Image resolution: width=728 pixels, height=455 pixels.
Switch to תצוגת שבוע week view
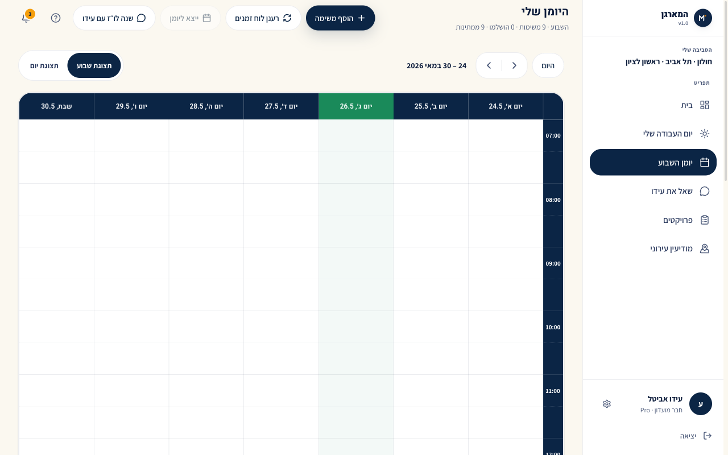pyautogui.click(x=94, y=65)
